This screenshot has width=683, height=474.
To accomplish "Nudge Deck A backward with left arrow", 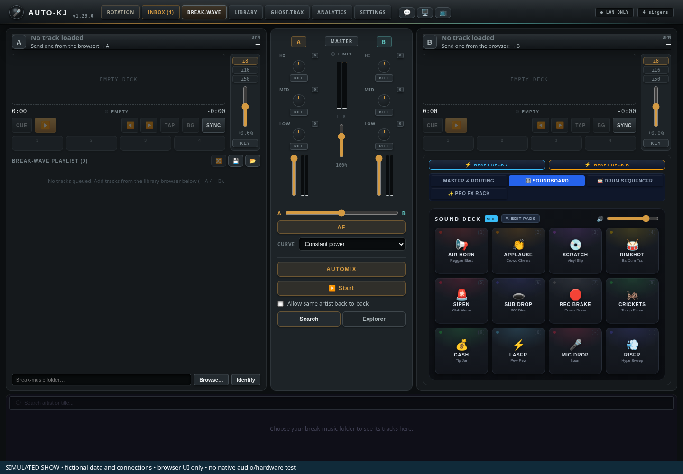I will coord(130,125).
